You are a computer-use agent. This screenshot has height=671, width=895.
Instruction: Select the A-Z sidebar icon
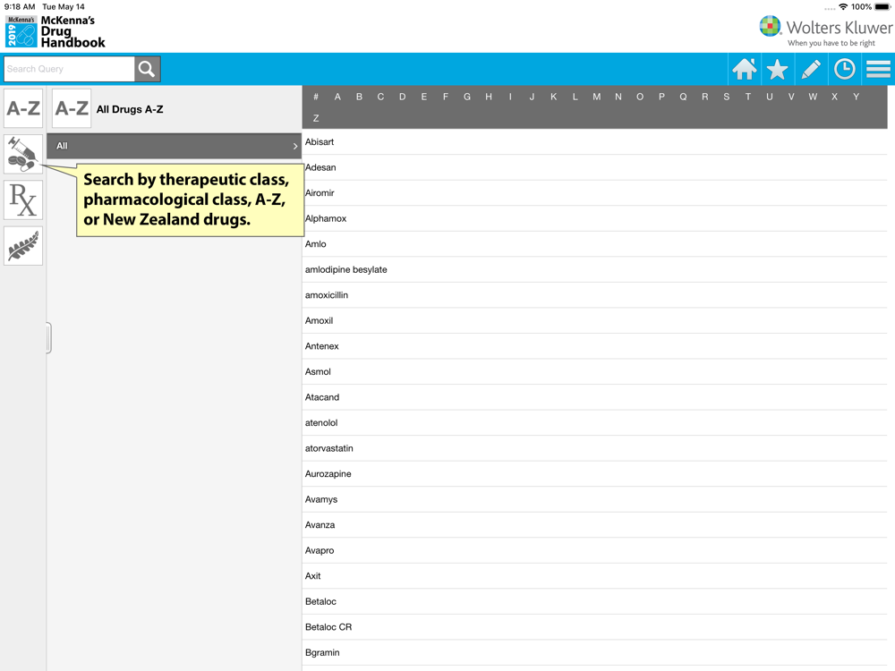click(23, 108)
